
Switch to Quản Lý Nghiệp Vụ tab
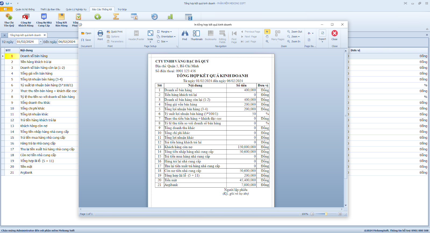click(76, 9)
